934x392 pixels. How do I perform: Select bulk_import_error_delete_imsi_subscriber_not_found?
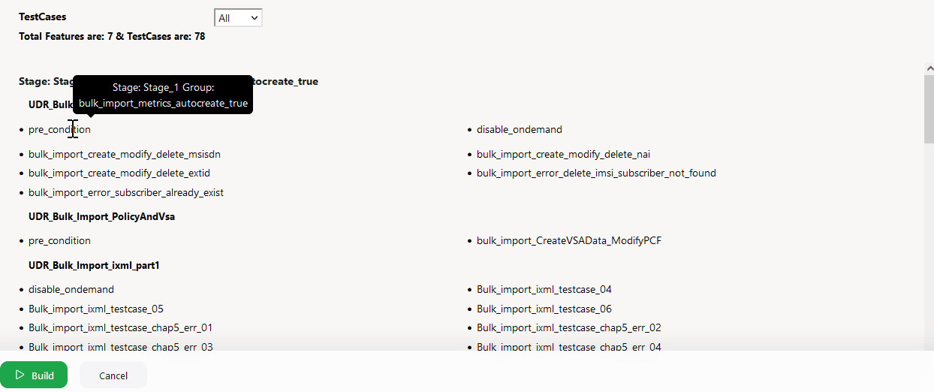(x=596, y=173)
